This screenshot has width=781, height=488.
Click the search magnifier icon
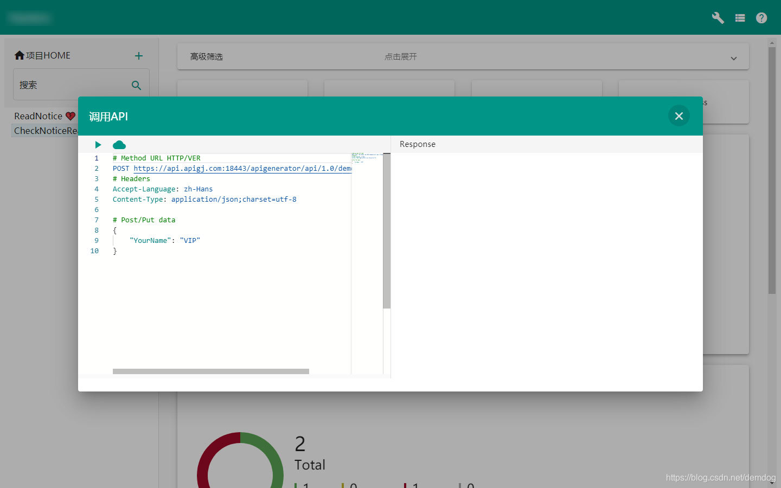coord(137,85)
